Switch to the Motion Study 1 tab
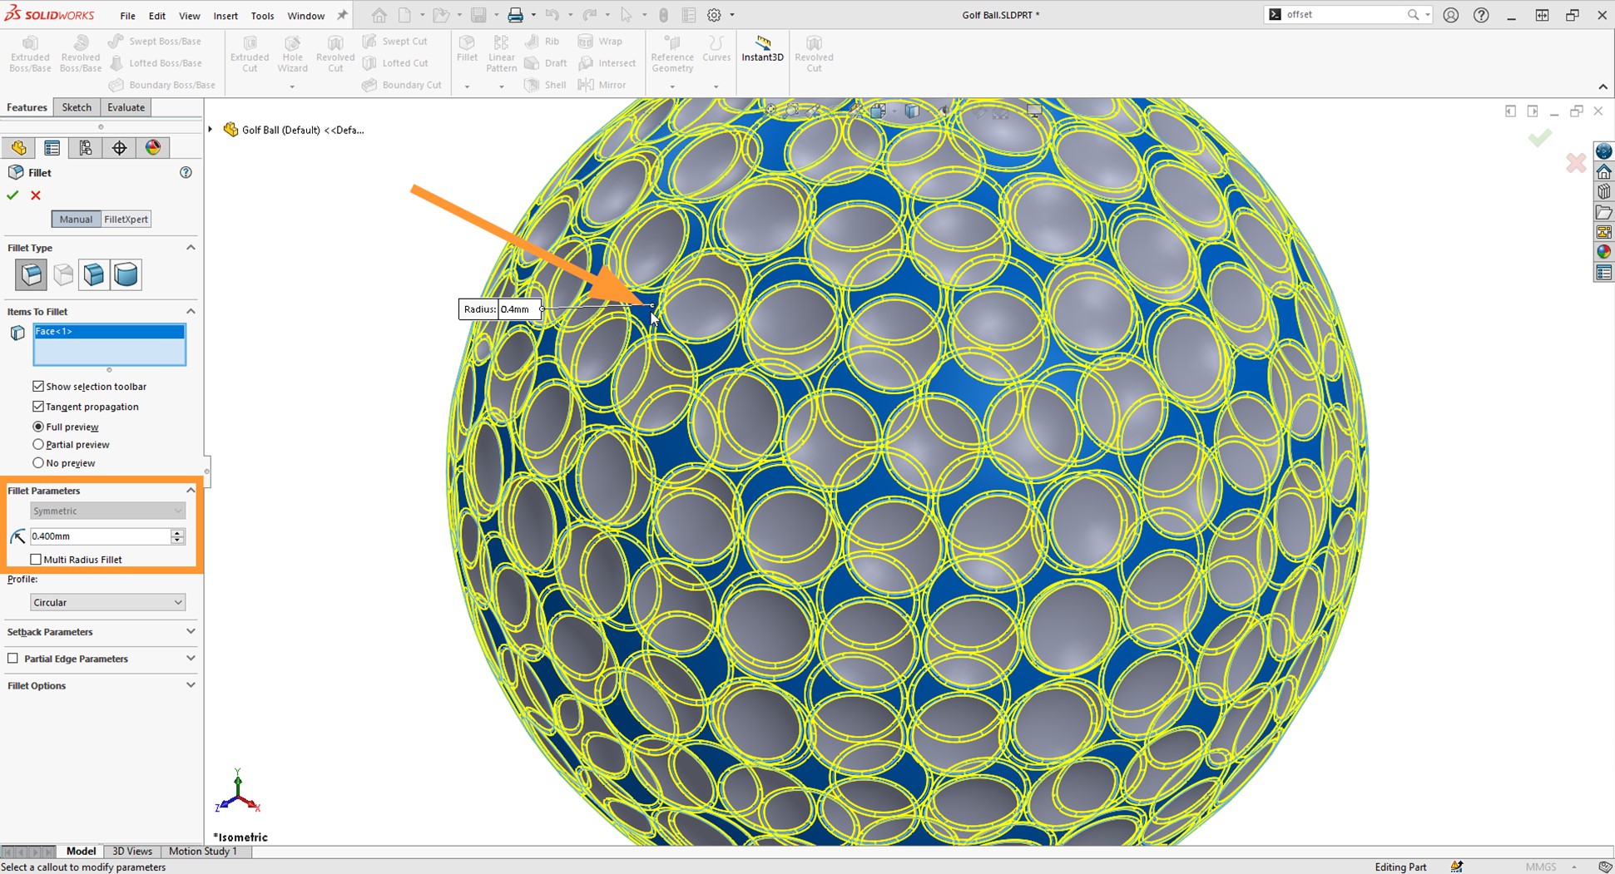 pos(203,851)
